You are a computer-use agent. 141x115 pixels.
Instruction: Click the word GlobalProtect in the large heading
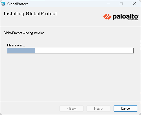tap(41, 14)
